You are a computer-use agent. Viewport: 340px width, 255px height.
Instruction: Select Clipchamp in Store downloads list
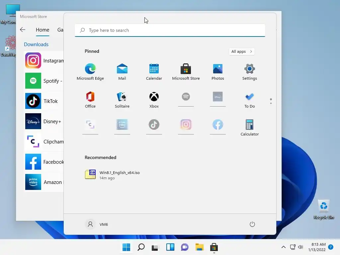point(44,141)
